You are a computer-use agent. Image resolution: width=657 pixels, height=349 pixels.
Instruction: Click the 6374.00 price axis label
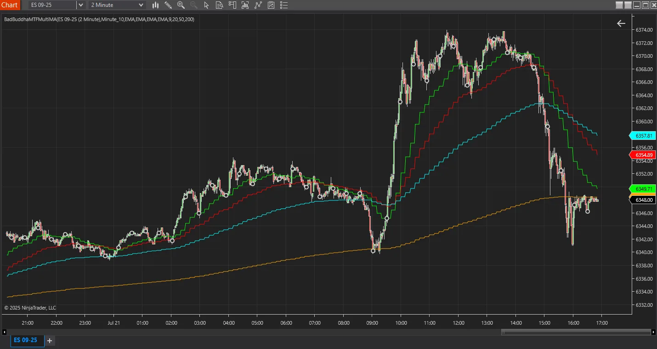(x=644, y=30)
